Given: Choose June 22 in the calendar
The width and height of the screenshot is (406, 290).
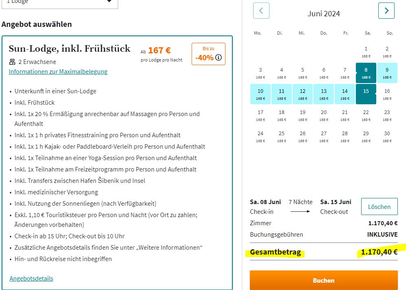Looking at the screenshot, I should 366,115.
